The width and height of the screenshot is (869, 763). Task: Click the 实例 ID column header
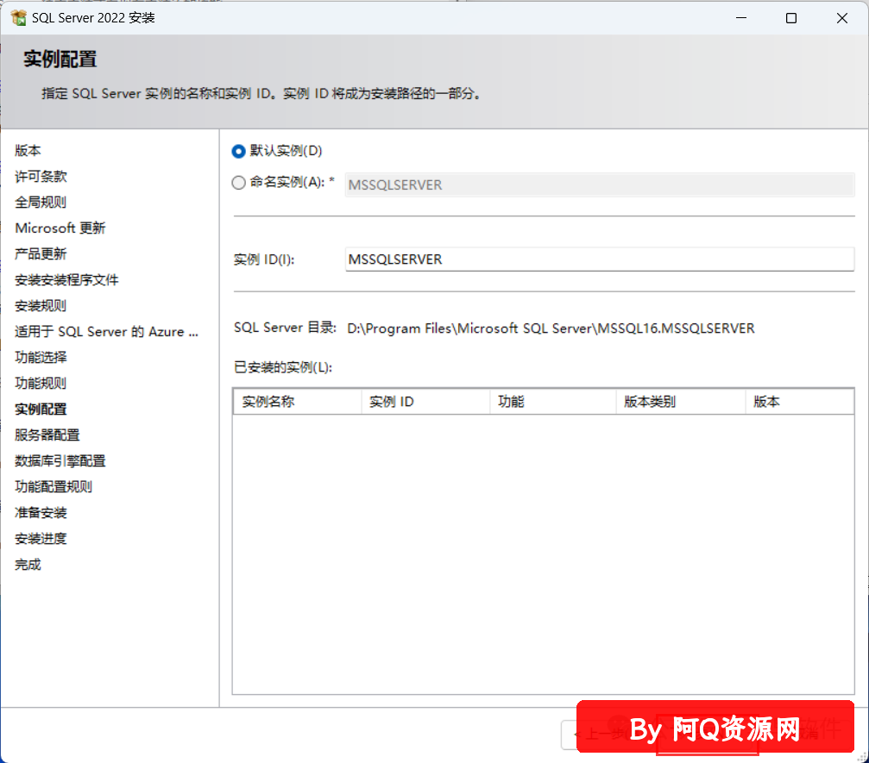pos(425,402)
